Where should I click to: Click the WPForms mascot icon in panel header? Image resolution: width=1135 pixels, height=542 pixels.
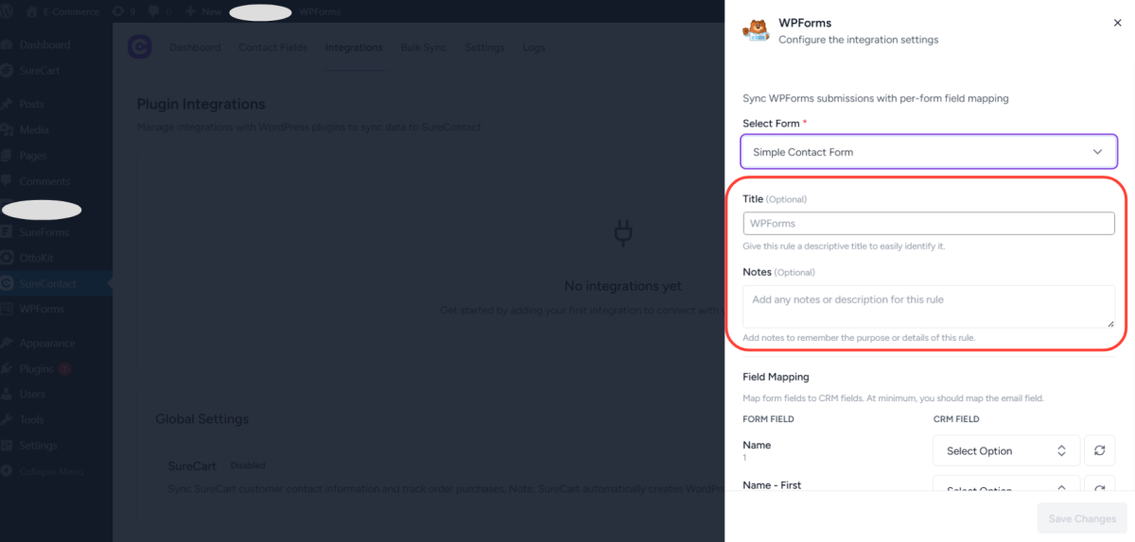click(756, 30)
